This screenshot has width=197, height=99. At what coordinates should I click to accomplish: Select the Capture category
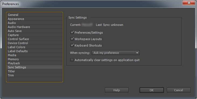pyautogui.click(x=34, y=35)
